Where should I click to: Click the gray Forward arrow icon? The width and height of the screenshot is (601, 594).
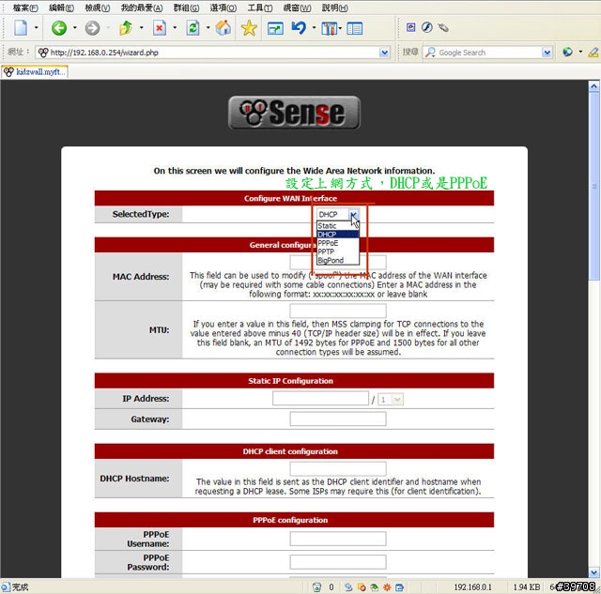tap(92, 28)
